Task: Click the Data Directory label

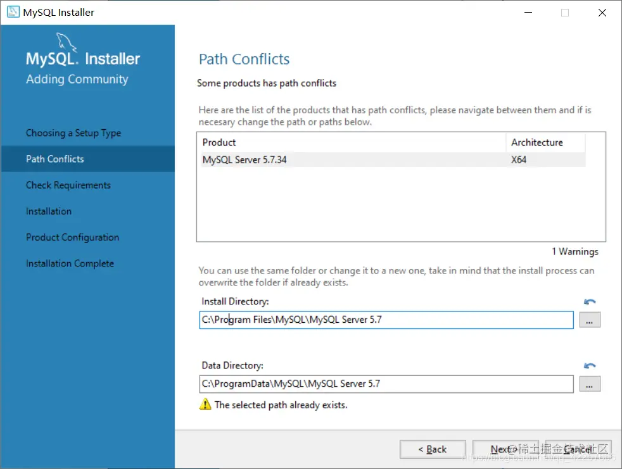Action: (232, 366)
